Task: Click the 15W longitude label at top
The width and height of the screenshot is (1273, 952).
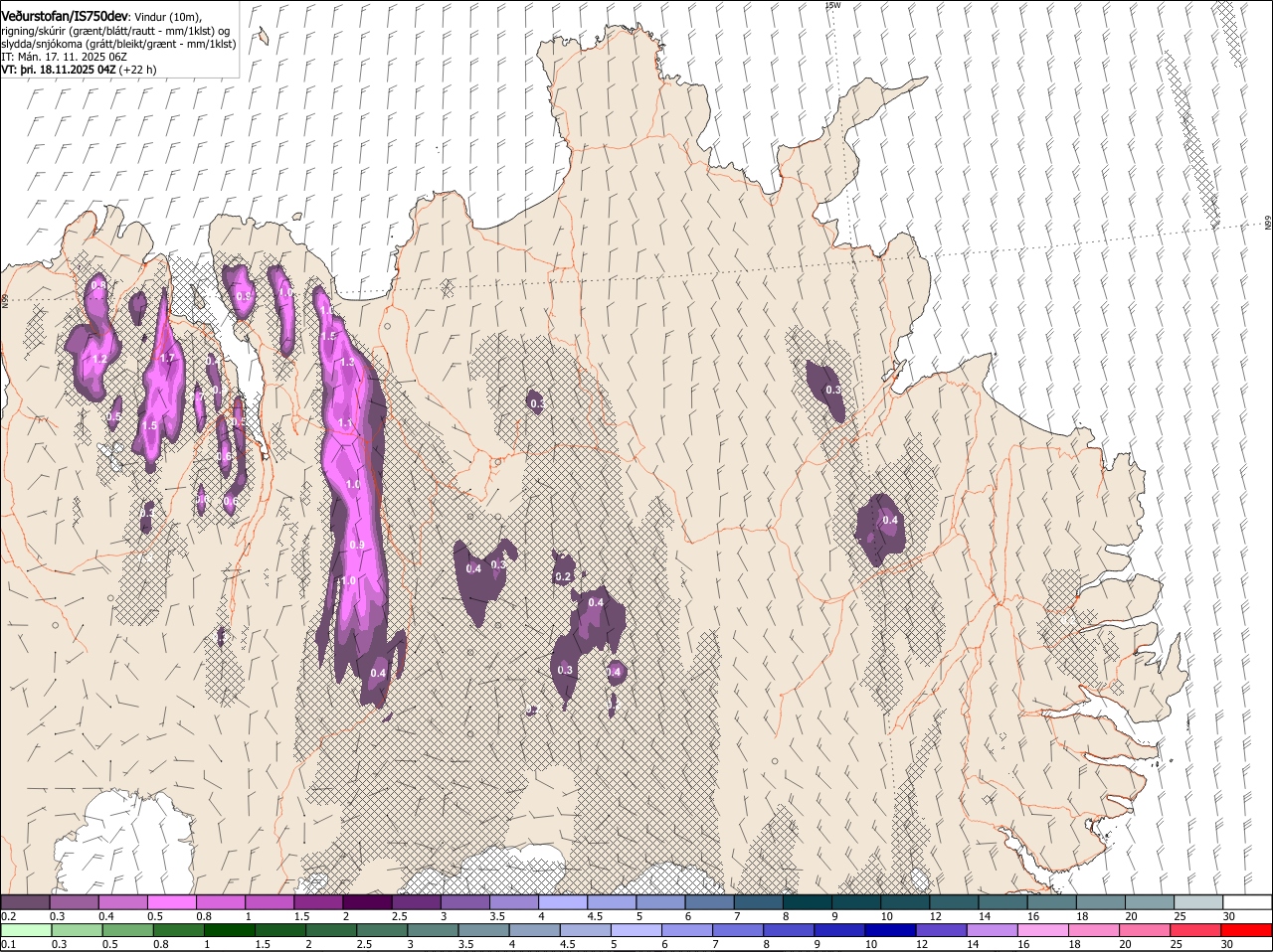Action: point(833,5)
